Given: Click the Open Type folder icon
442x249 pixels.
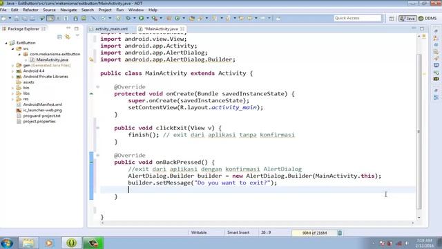Looking at the screenshot, I should pos(192,19).
